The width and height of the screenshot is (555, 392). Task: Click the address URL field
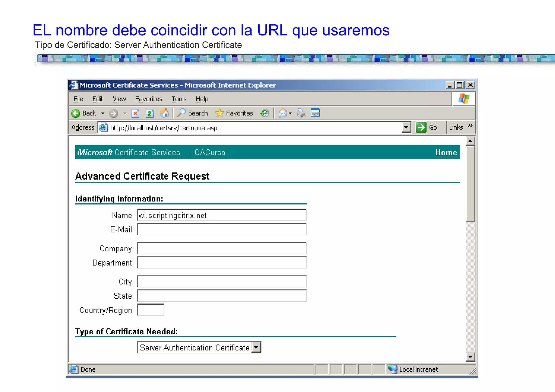click(x=255, y=128)
